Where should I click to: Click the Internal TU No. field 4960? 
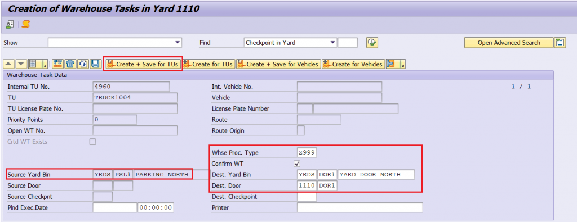coord(131,87)
